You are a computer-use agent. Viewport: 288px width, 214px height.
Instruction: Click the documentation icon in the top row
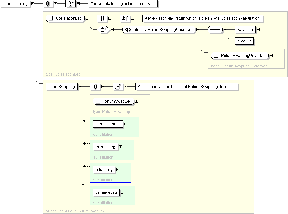click(x=71, y=4)
